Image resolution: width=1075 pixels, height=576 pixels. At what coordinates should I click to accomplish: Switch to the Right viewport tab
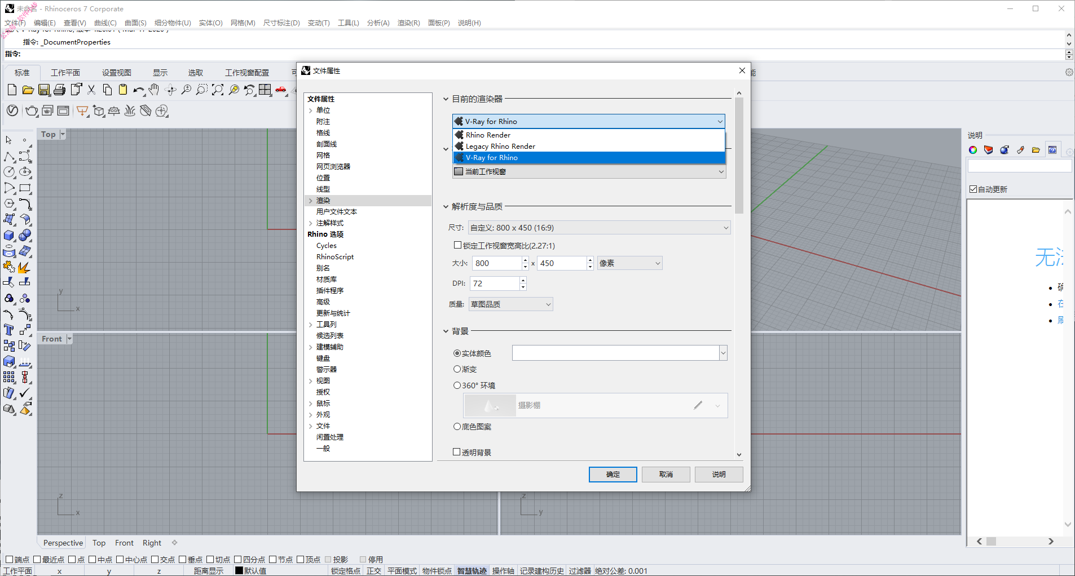pos(152,543)
